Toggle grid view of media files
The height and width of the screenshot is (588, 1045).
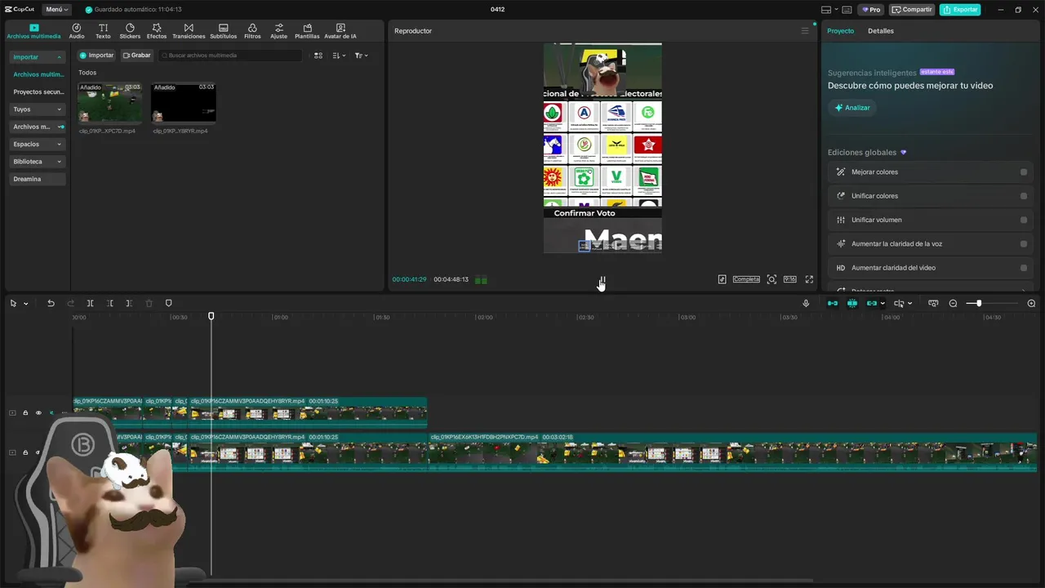click(x=318, y=56)
